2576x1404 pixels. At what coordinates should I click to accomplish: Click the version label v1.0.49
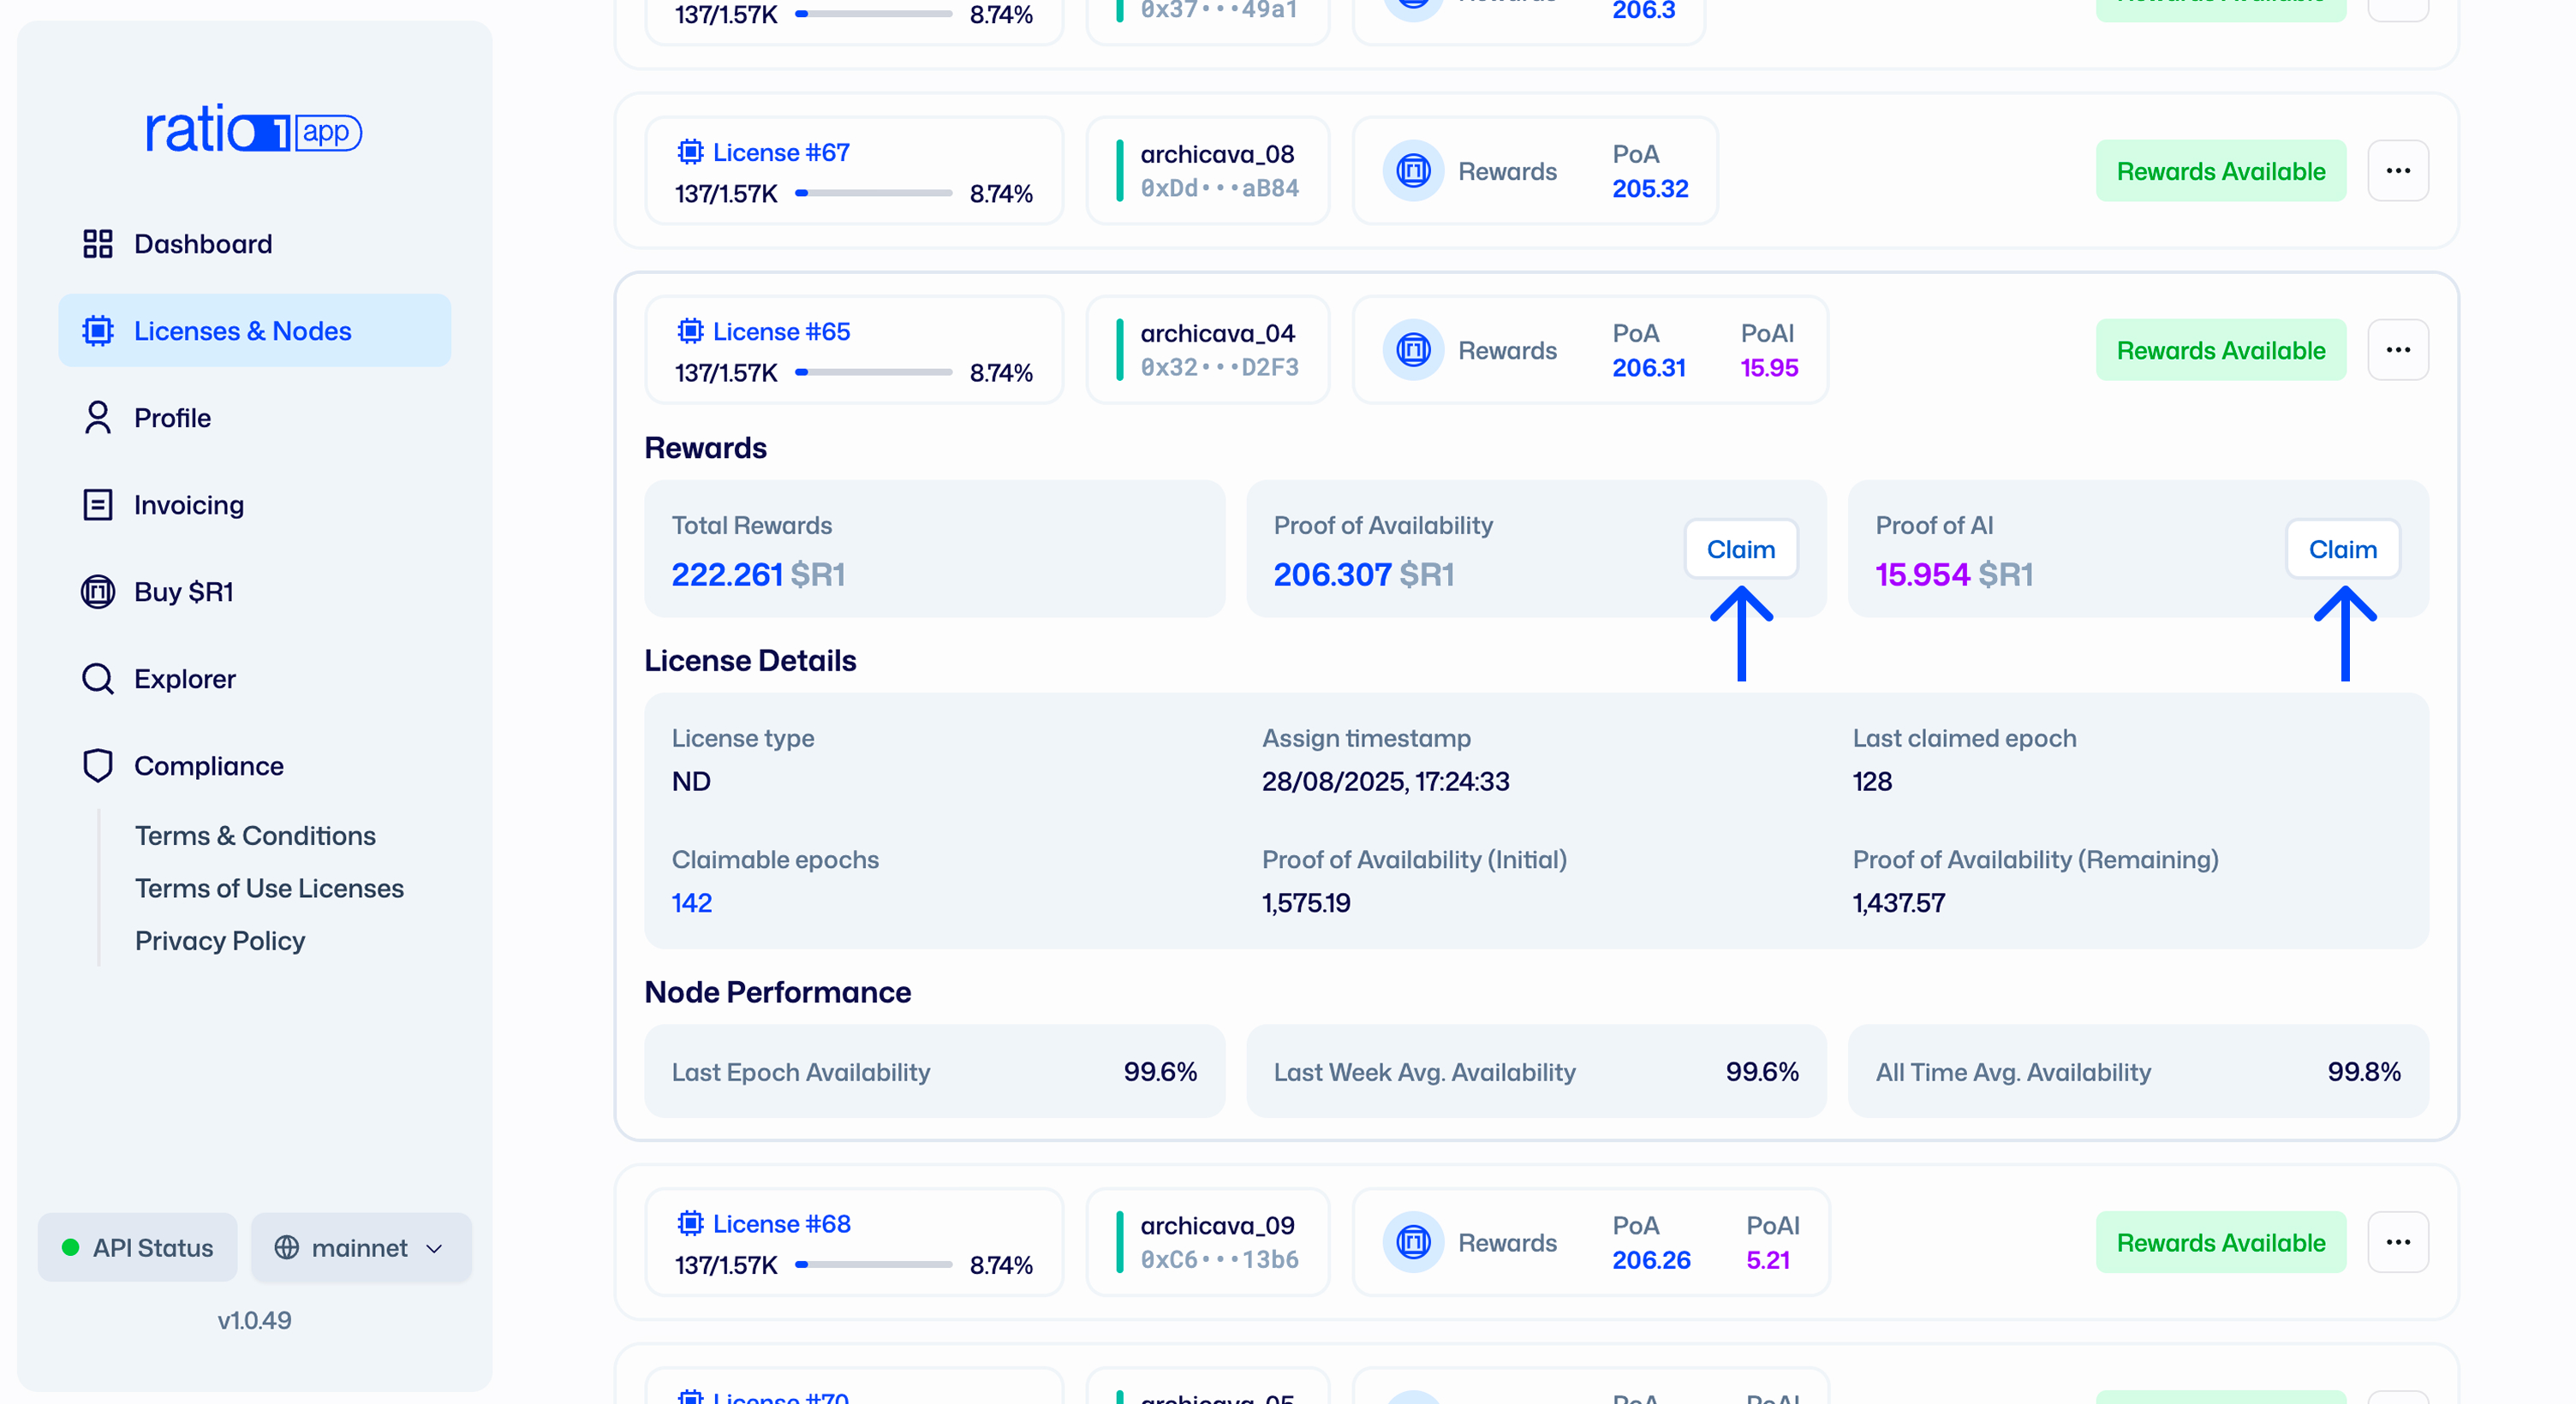click(254, 1320)
